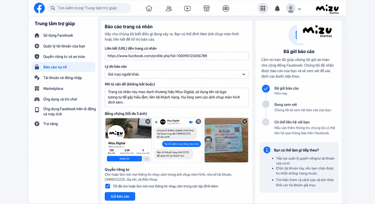Click the magnifier search icon
Screen dimensions: 375x204
[53, 8]
